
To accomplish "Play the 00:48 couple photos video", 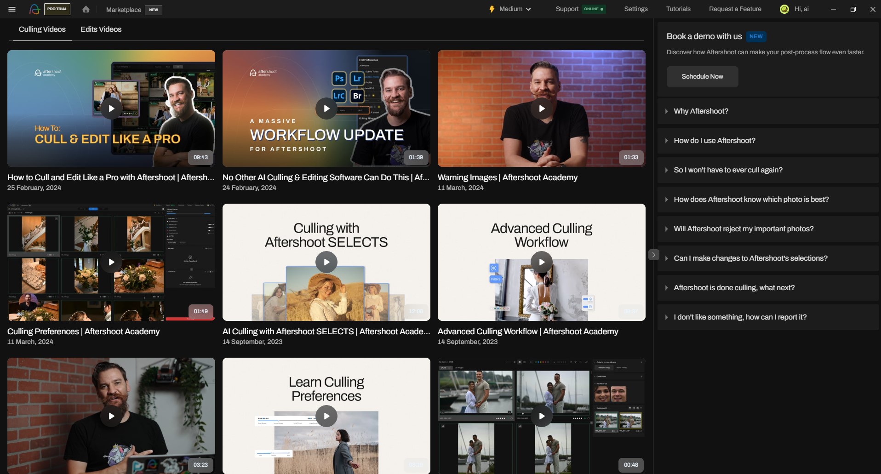I will coord(542,416).
